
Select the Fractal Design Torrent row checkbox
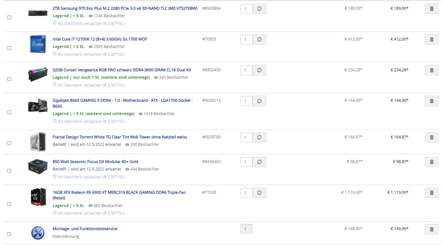[x=9, y=143]
